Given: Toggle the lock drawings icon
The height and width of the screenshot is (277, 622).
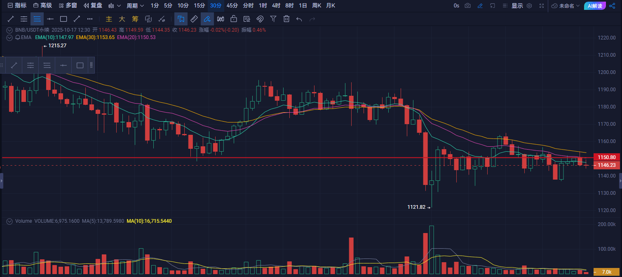Looking at the screenshot, I should coord(234,19).
